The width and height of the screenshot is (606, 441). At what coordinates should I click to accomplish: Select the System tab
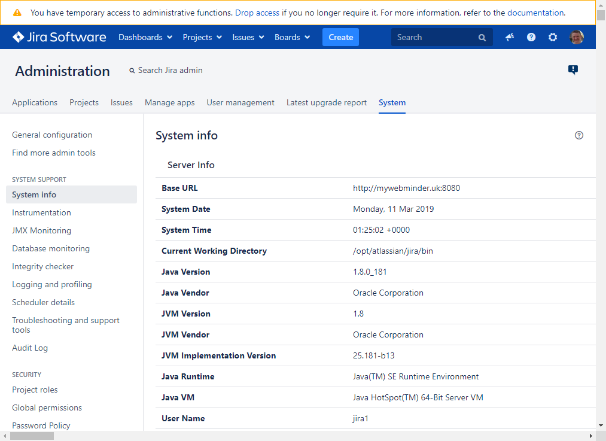click(392, 102)
